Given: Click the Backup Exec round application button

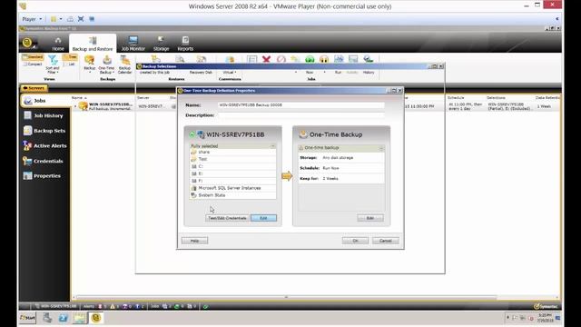Looking at the screenshot, I should (27, 43).
